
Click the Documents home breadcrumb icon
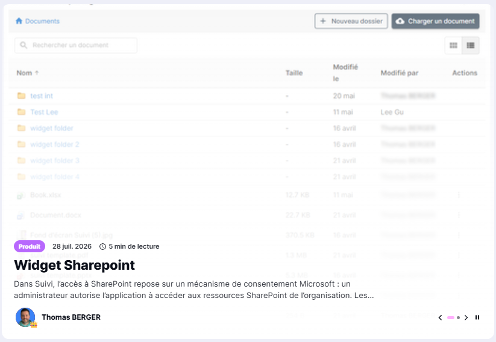[19, 21]
